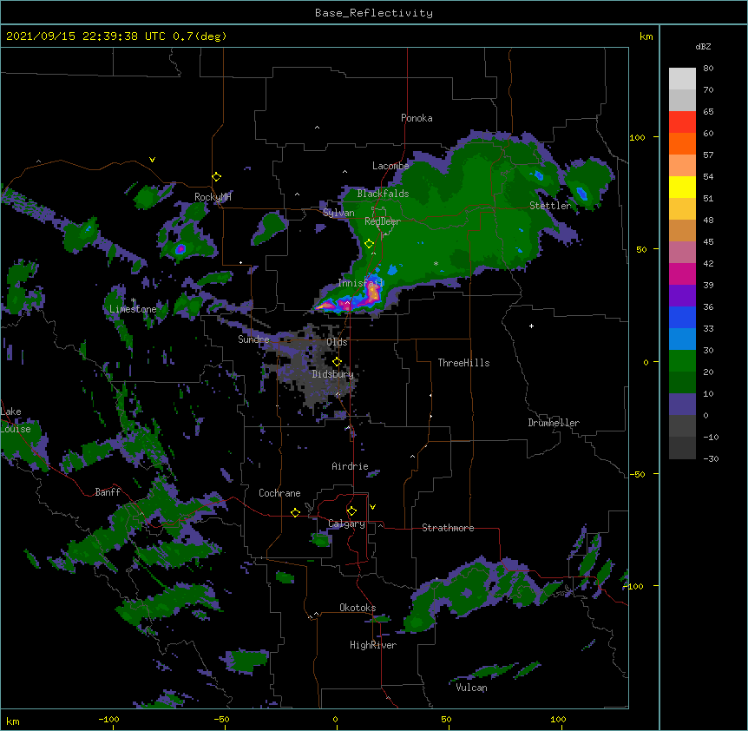Click the Base_Reflectivity title
Screen dimensions: 748x731
pos(374,13)
